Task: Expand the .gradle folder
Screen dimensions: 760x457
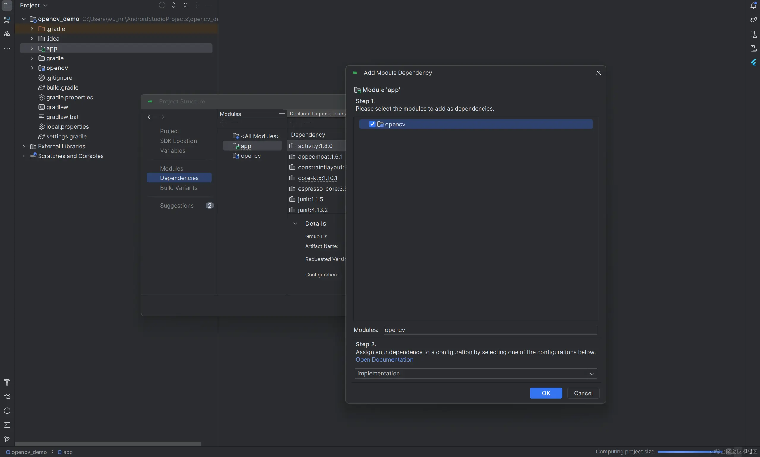Action: point(32,29)
